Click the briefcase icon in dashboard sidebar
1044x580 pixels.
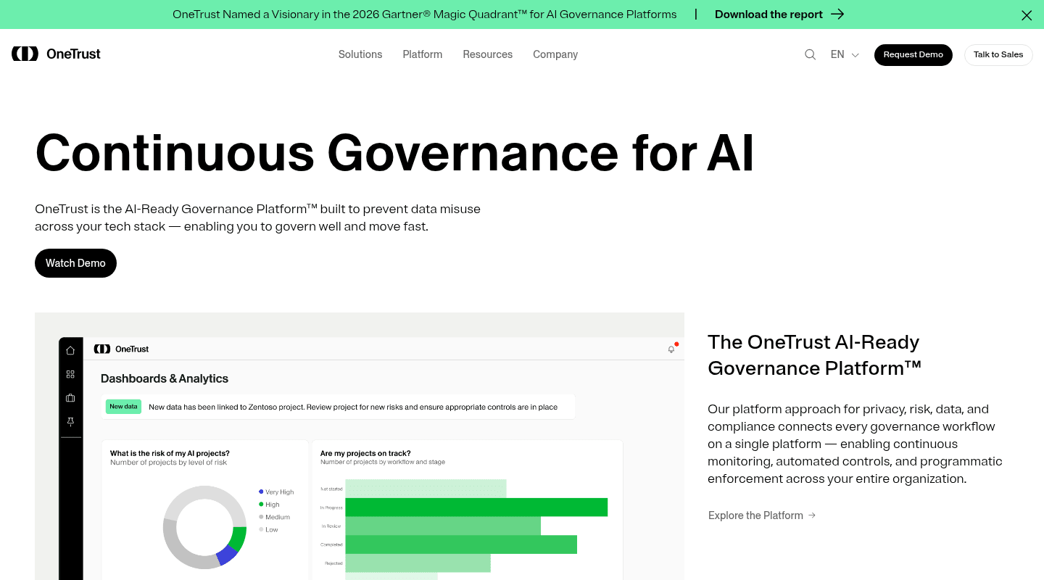pos(70,398)
